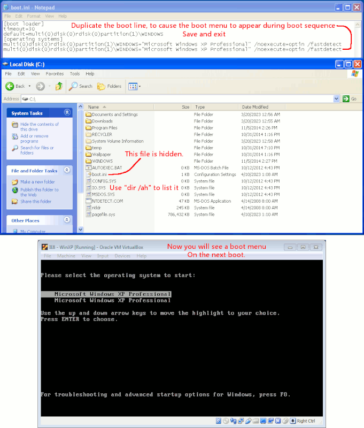
Task: Sort files by the Name column header
Action: 119,107
